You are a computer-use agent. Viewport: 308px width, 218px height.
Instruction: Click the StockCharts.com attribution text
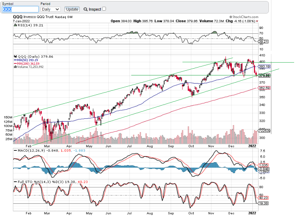(244, 17)
